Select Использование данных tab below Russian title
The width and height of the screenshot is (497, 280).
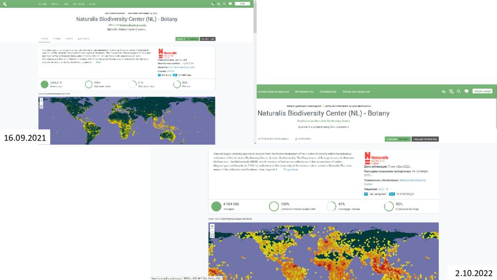[273, 139]
